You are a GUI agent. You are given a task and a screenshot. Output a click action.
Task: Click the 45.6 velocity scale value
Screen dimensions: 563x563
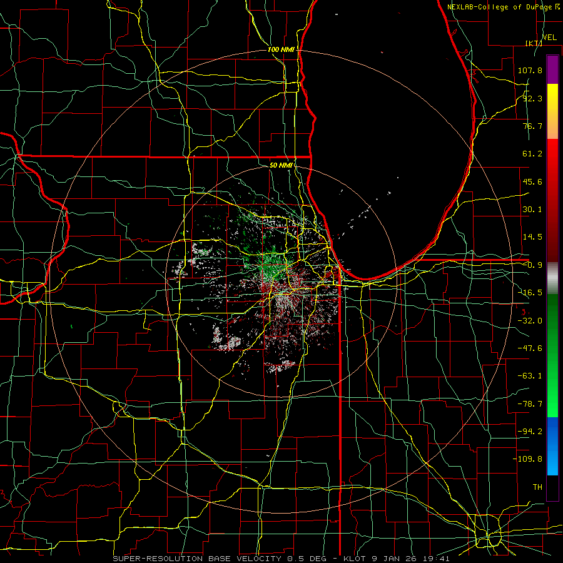coord(532,181)
